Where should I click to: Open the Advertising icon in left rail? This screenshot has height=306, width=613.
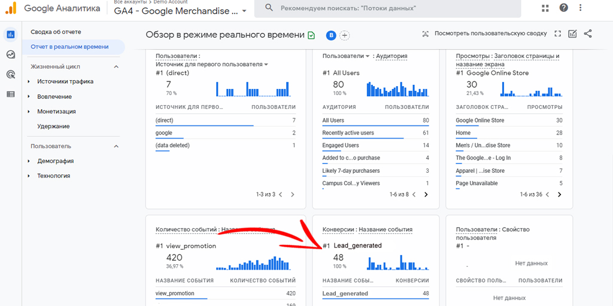coord(11,74)
